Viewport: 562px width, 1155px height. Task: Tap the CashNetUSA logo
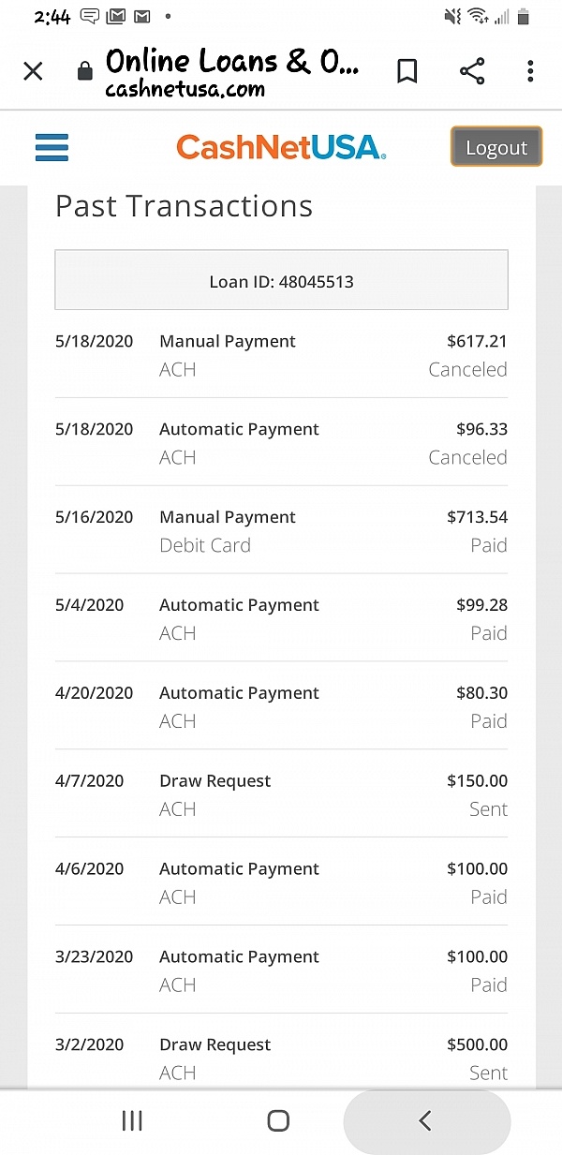[281, 148]
